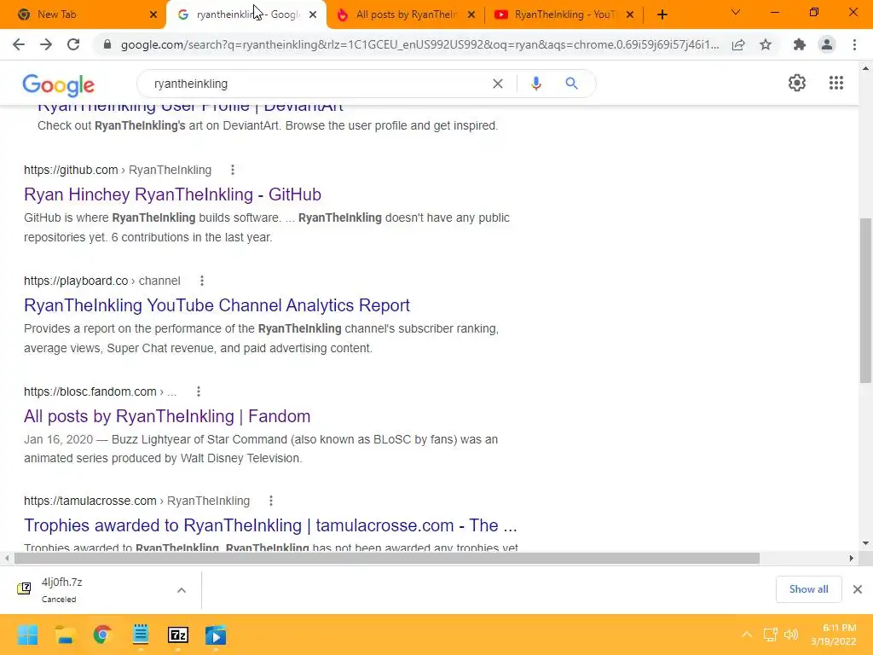Click Show all downloads button
The height and width of the screenshot is (655, 873).
(x=808, y=589)
